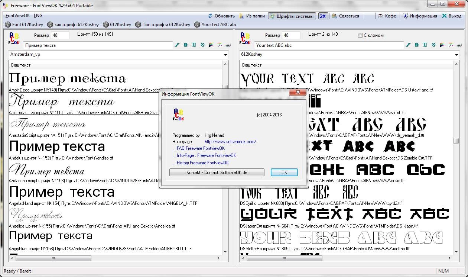Image resolution: width=468 pixels, height=277 pixels.
Task: Select как шрифт 612Koshey preset
Action: tap(73, 25)
